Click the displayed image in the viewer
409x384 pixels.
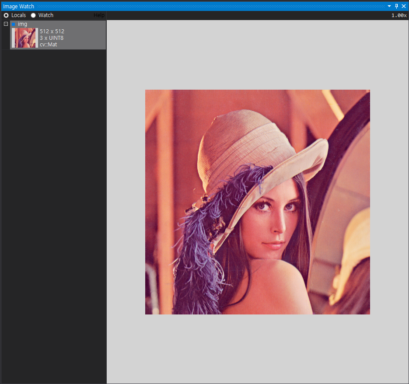(258, 202)
